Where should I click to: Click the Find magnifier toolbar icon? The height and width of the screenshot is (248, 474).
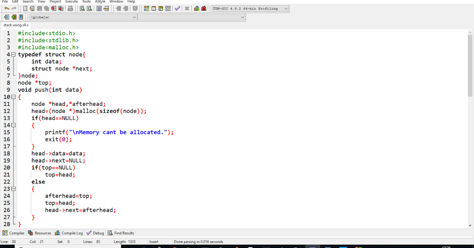[82, 8]
